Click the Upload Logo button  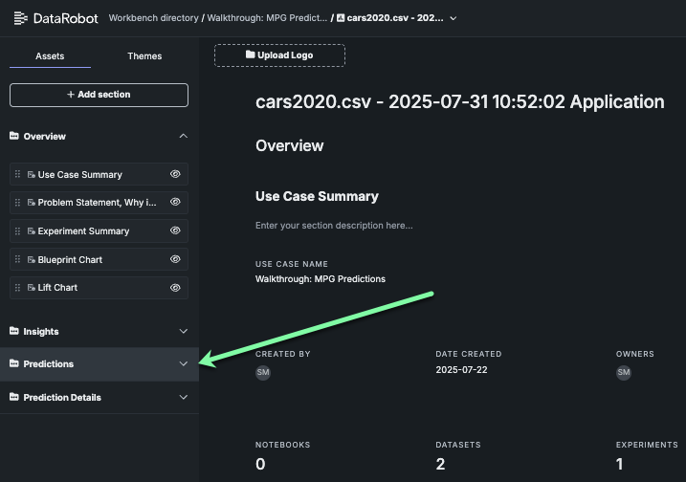pos(279,55)
